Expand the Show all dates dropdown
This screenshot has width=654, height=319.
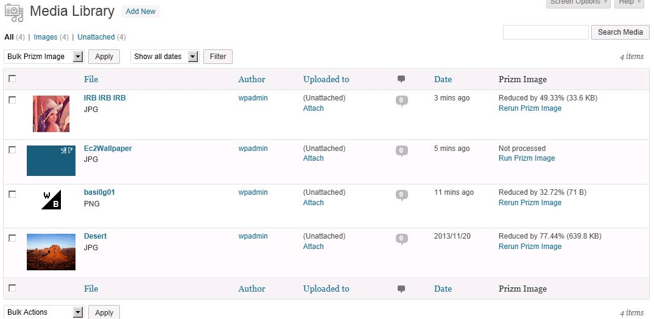pos(164,57)
